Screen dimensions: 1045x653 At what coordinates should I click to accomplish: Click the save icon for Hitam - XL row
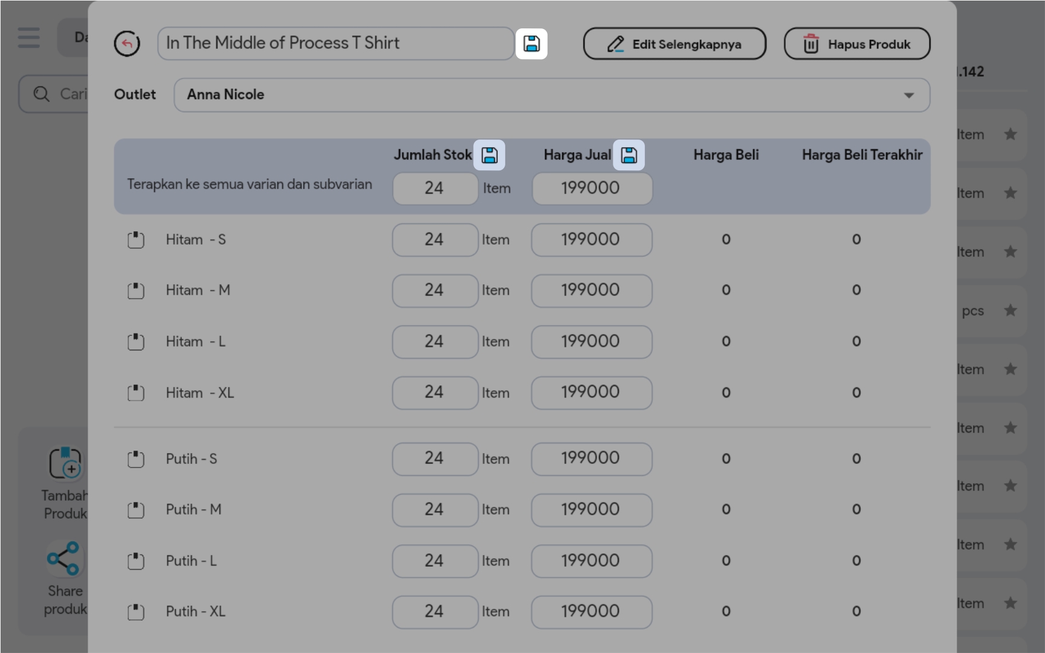point(136,393)
